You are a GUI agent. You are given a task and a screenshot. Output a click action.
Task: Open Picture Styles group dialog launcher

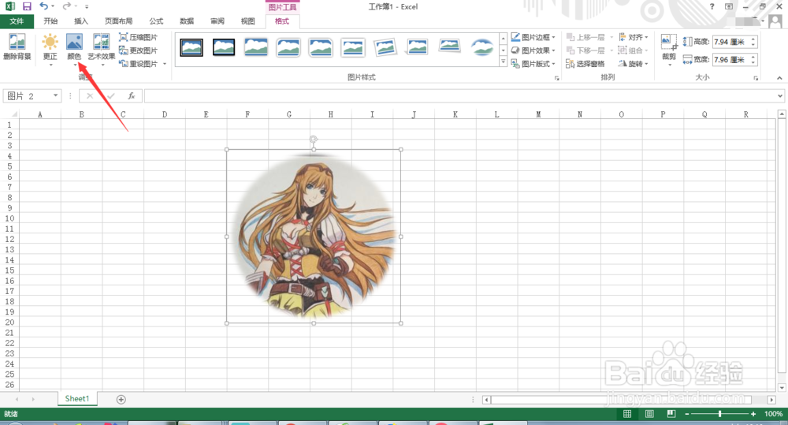pyautogui.click(x=557, y=78)
